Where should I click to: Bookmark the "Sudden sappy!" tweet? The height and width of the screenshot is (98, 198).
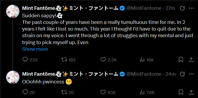[x=181, y=60]
